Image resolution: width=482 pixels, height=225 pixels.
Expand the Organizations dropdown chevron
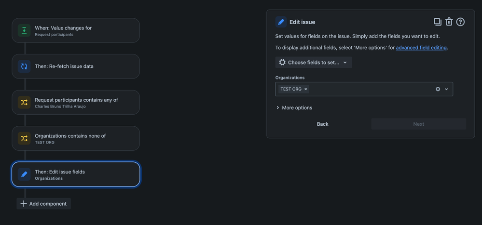447,89
